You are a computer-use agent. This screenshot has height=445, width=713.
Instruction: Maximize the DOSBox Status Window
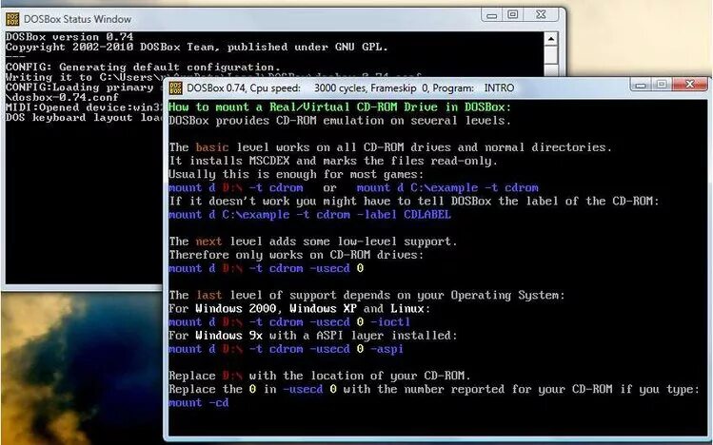click(513, 14)
